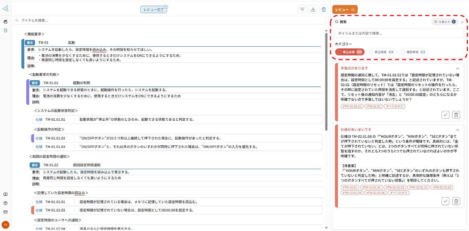Open the book icon in the left sidebar
Image resolution: width=469 pixels, height=231 pixels.
point(5,194)
